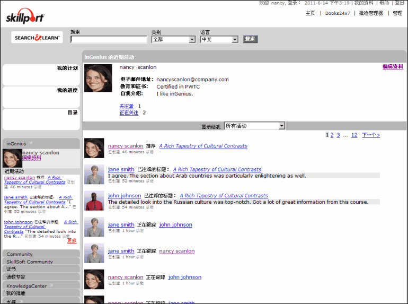Open 批准管理器 approval manager menu
This screenshot has height=304, width=408.
(371, 13)
